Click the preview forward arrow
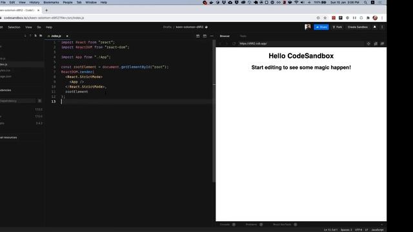 point(227,44)
